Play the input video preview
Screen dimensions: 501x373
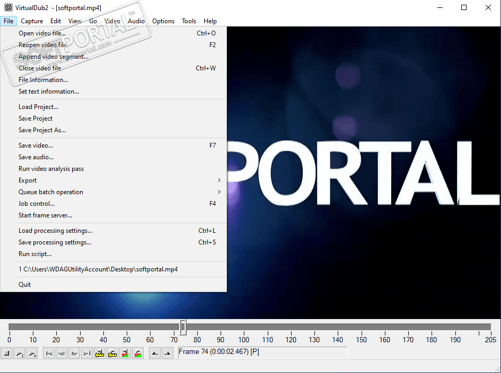click(x=19, y=353)
